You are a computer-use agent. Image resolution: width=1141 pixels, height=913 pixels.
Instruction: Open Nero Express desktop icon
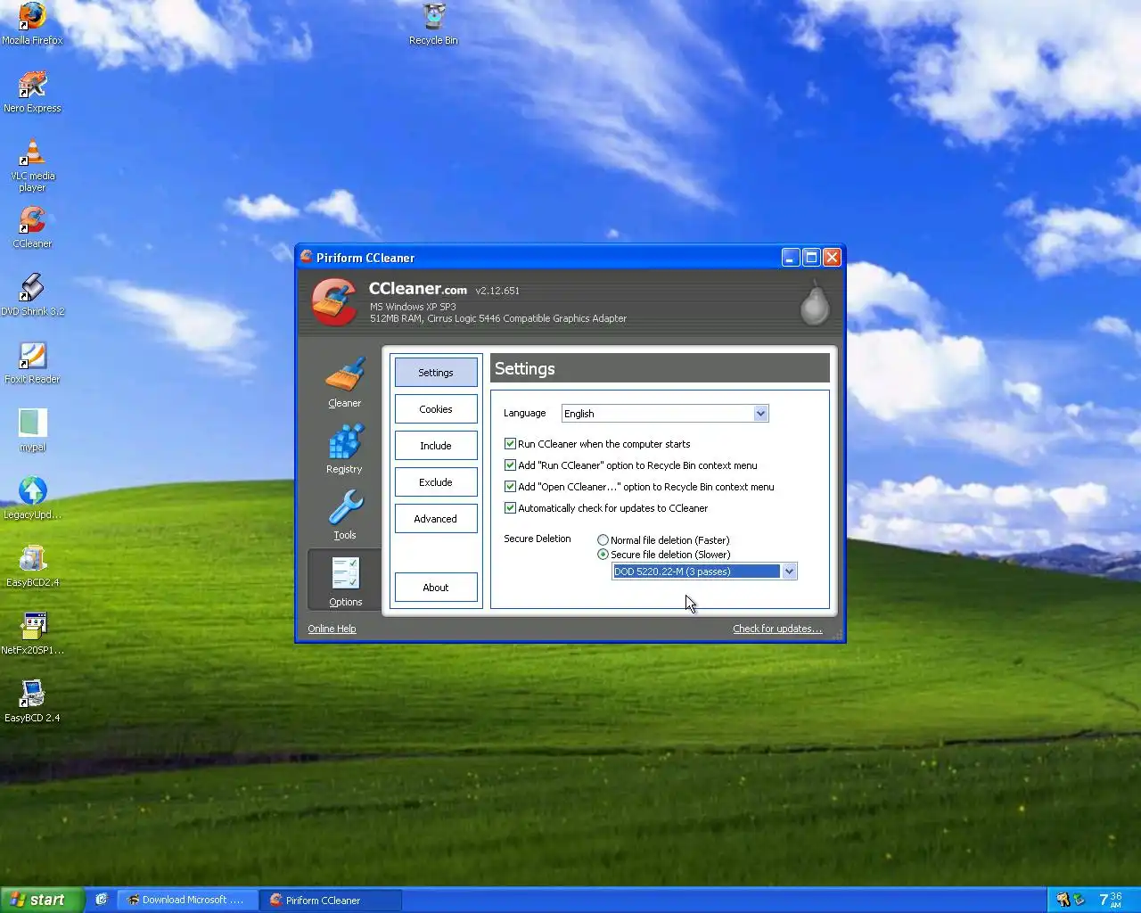[32, 92]
